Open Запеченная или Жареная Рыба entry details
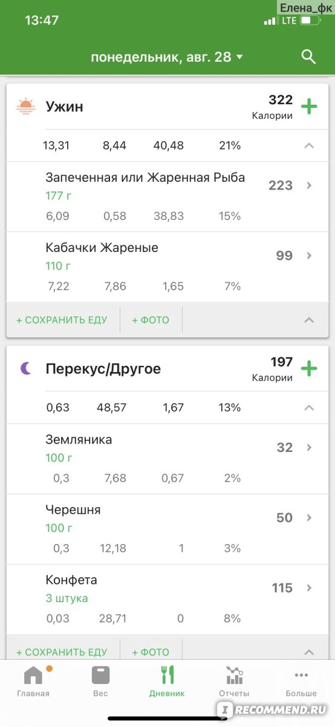This screenshot has width=335, height=727. point(167,197)
